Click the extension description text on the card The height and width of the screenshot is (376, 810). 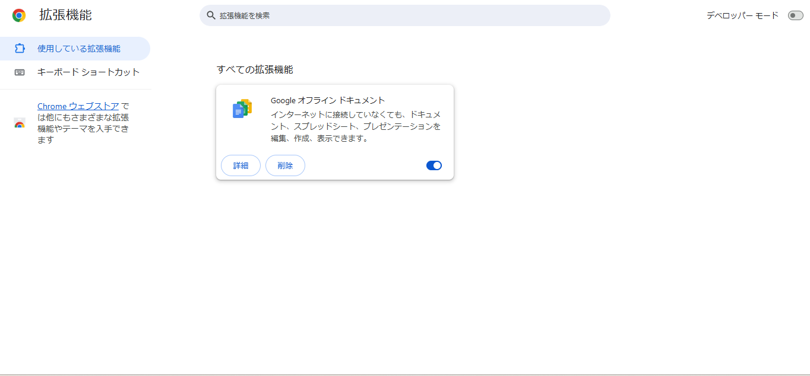[355, 126]
